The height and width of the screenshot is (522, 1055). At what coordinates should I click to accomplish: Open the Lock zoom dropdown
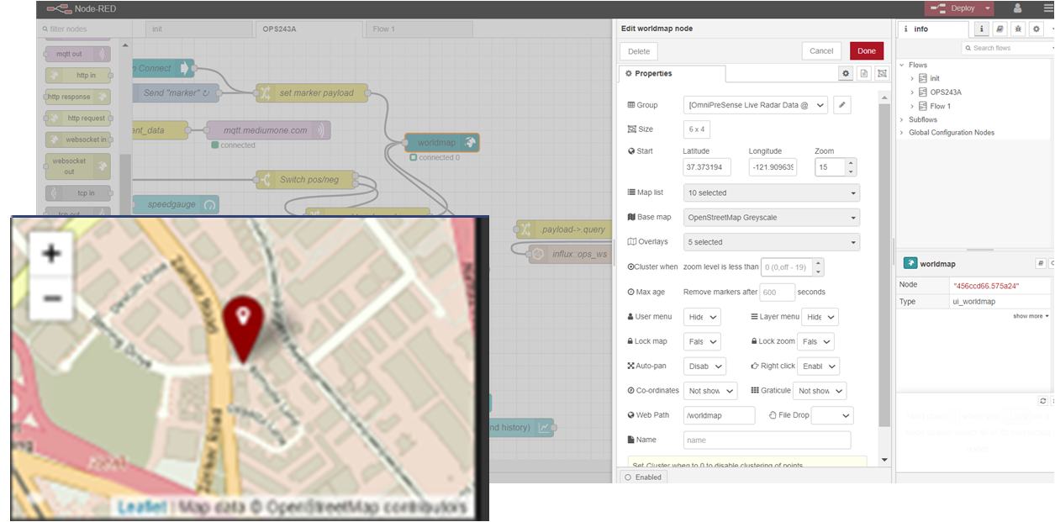(815, 341)
